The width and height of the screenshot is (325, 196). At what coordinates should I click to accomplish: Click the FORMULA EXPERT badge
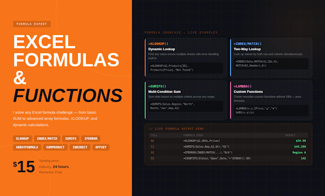(x=32, y=24)
